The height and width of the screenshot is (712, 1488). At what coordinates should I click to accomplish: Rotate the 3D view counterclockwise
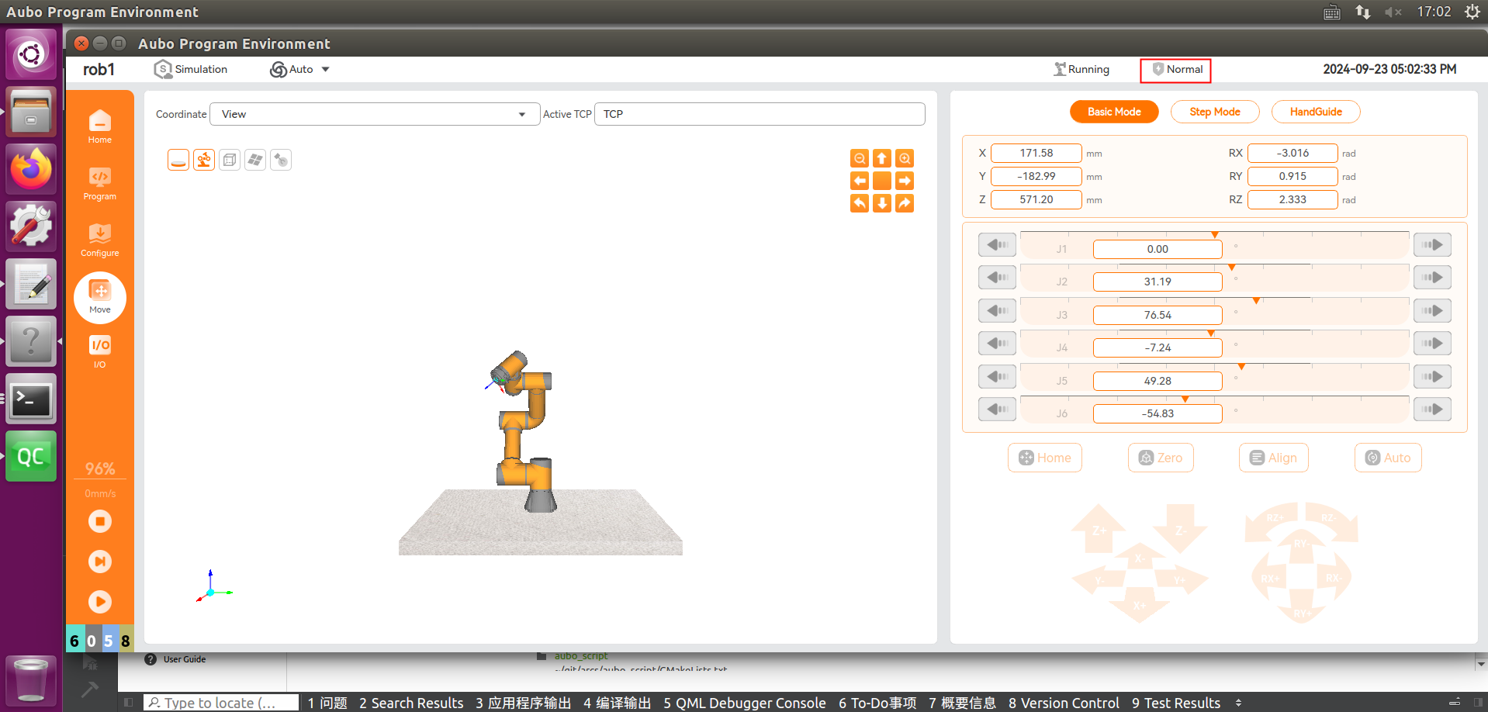coord(860,203)
